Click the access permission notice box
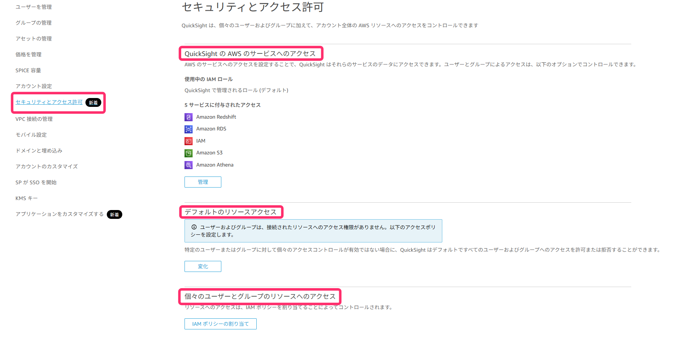The width and height of the screenshot is (685, 339). tap(313, 231)
